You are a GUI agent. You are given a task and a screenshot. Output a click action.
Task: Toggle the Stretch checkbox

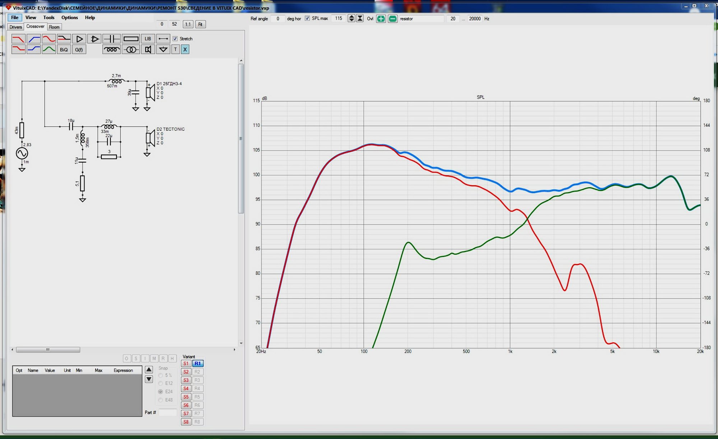coord(175,39)
